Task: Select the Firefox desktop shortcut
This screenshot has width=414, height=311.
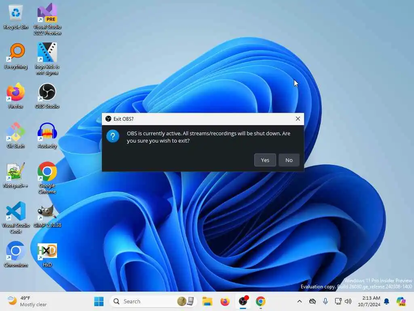Action: click(x=16, y=96)
